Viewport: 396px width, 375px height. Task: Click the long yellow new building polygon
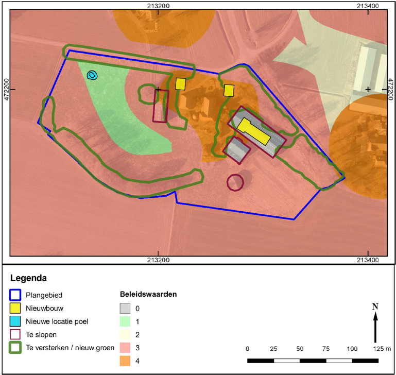(x=254, y=131)
